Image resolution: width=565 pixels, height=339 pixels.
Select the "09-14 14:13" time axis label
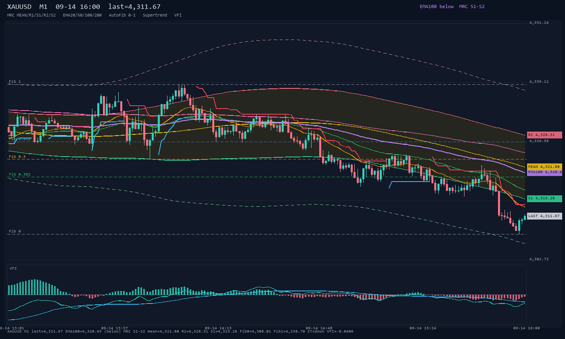tap(218, 328)
